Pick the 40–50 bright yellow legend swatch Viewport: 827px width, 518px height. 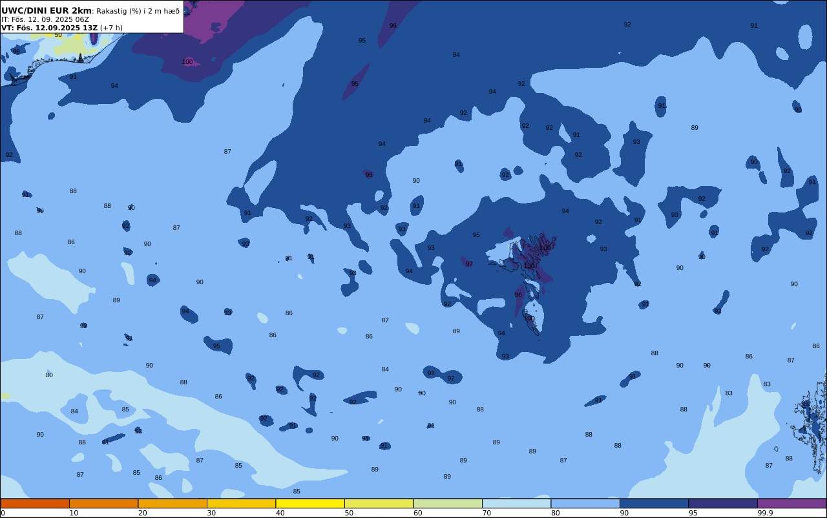(310, 503)
